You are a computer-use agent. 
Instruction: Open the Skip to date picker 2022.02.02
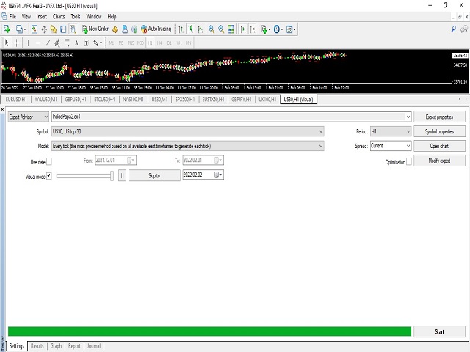coord(218,175)
